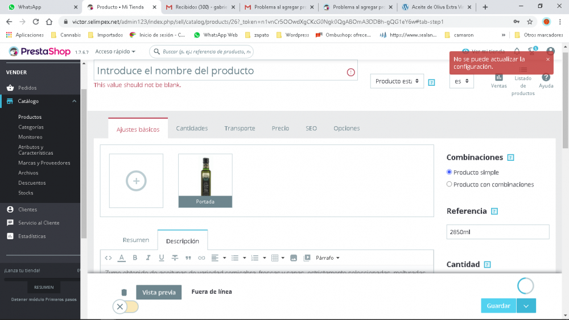Click the source code editor icon
The width and height of the screenshot is (569, 320).
[108, 257]
